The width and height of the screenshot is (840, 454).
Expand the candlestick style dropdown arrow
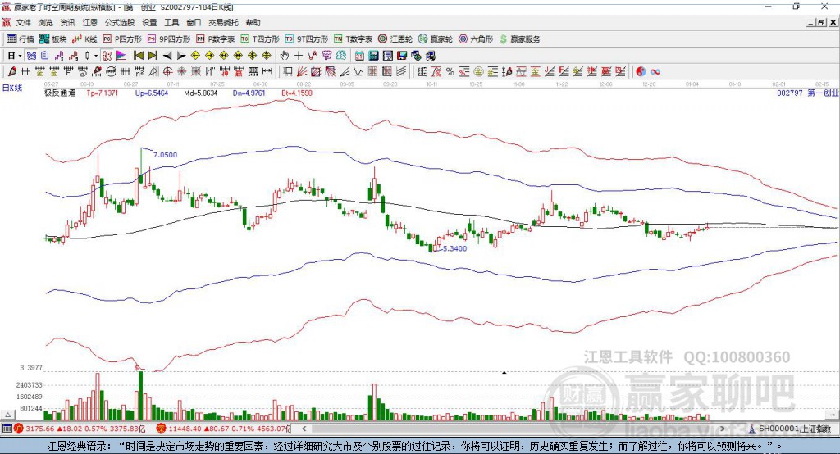click(96, 55)
